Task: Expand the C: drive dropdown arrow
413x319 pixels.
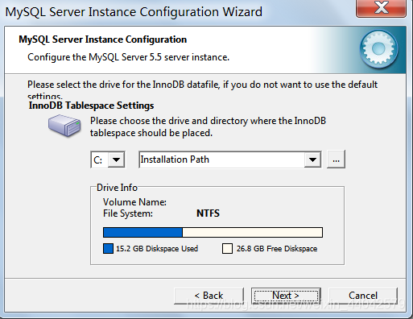Action: point(116,159)
